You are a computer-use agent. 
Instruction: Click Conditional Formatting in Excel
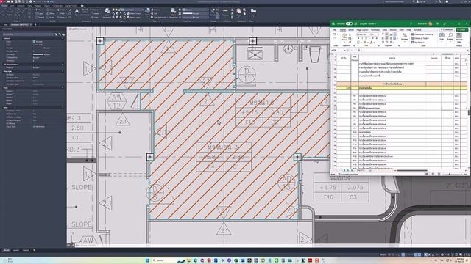(x=423, y=34)
